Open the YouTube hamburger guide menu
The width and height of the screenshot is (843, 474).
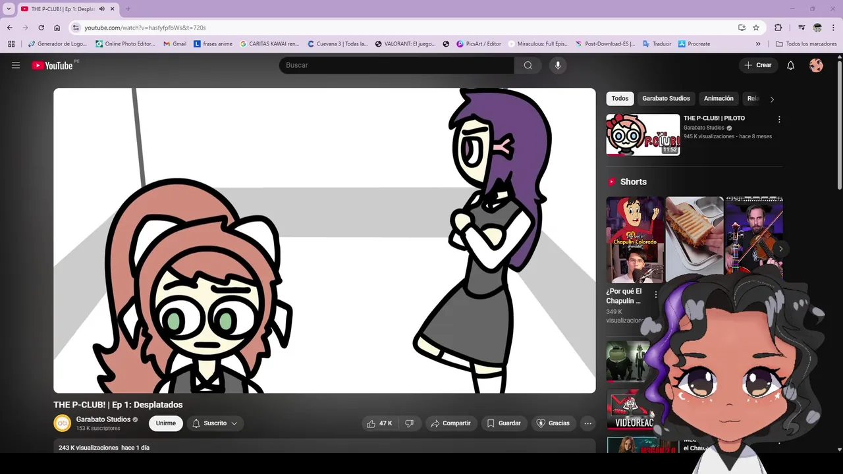pyautogui.click(x=16, y=65)
